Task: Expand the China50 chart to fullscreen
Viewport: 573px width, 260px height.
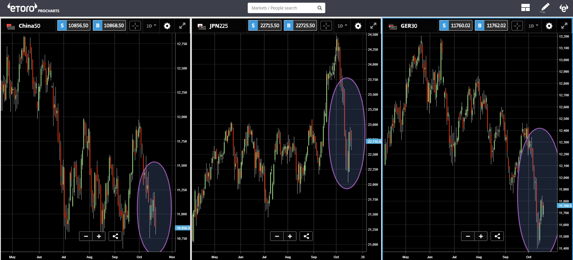Action: (x=182, y=26)
